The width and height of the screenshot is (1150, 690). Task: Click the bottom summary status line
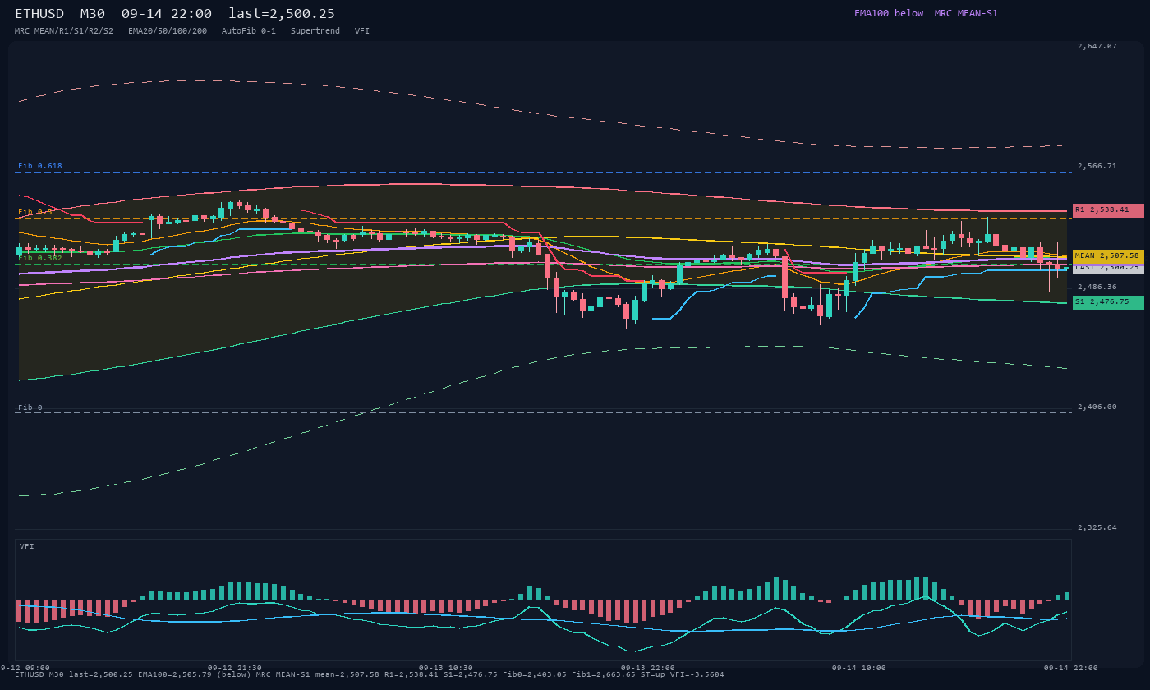pyautogui.click(x=370, y=674)
